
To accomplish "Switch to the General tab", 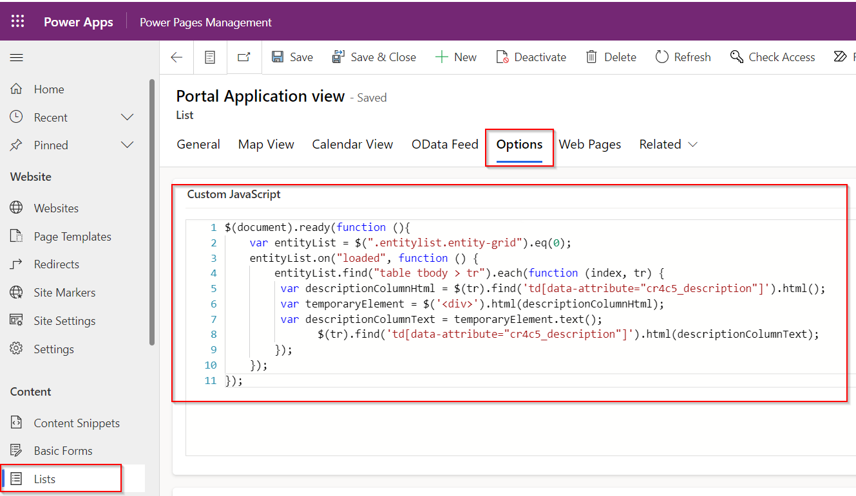I will click(x=198, y=145).
